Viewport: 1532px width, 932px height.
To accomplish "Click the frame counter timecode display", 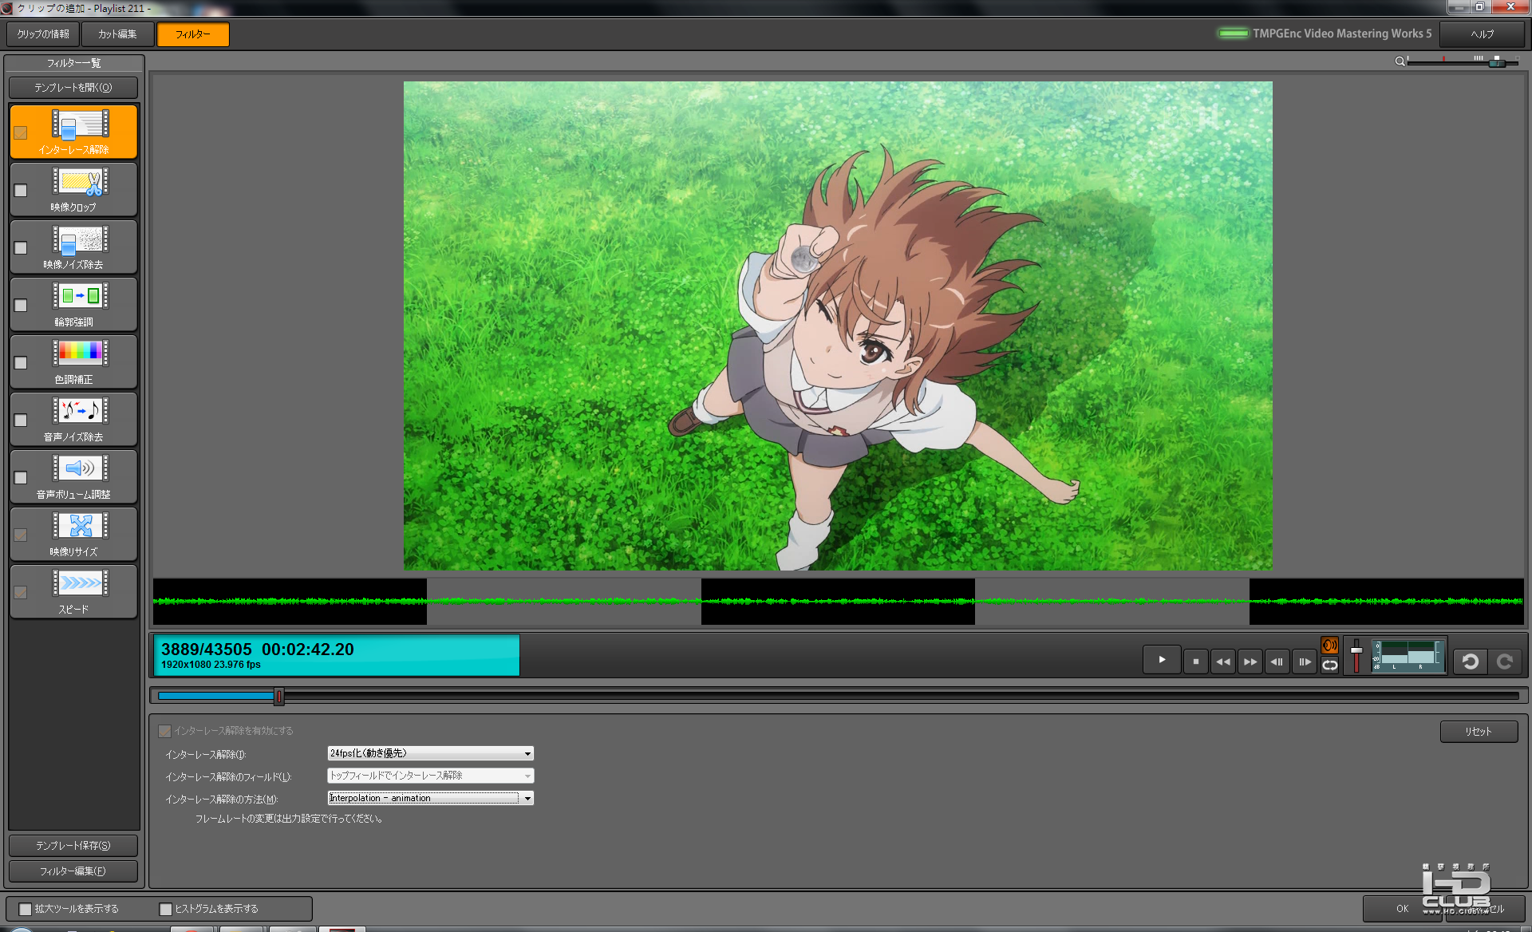I will click(x=336, y=655).
